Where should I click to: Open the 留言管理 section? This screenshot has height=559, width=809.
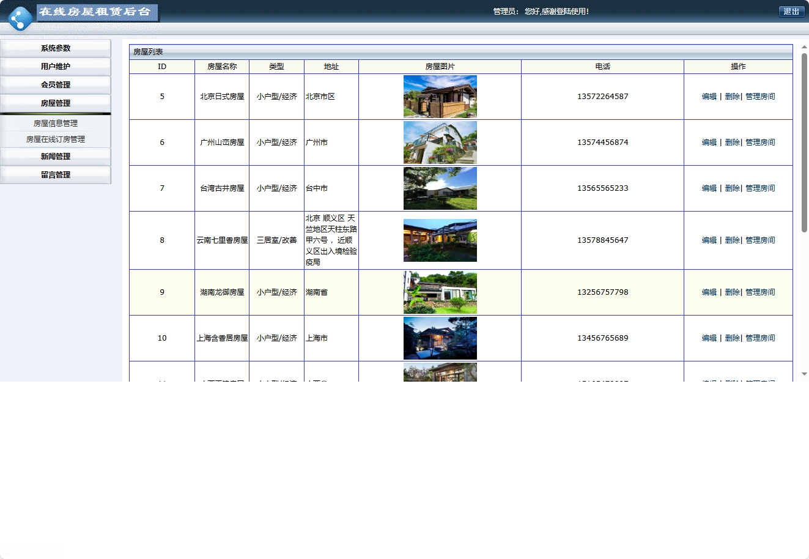[x=55, y=174]
